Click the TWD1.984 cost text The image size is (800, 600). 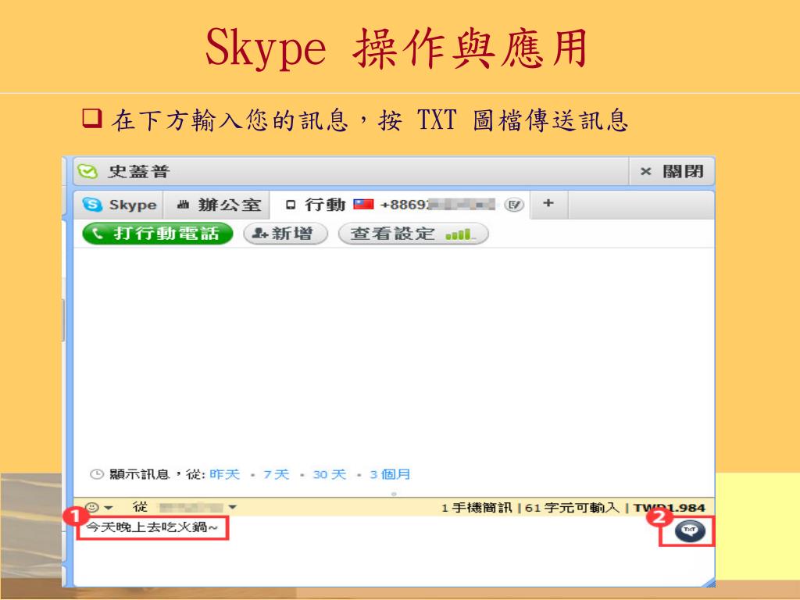click(x=669, y=508)
